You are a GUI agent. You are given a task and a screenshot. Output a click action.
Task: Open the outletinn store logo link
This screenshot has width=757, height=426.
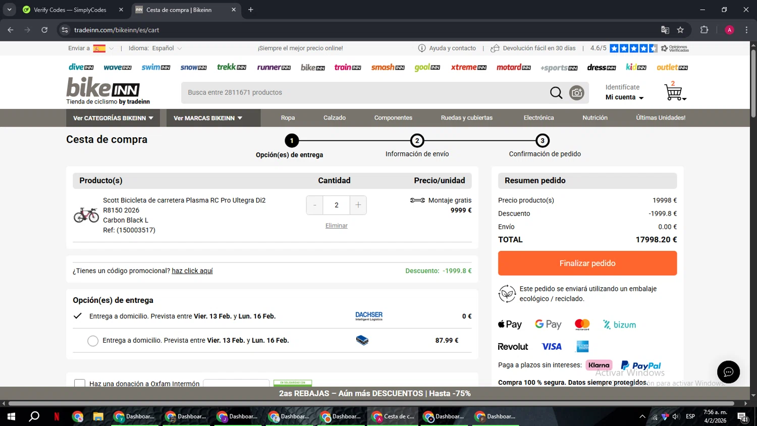672,67
